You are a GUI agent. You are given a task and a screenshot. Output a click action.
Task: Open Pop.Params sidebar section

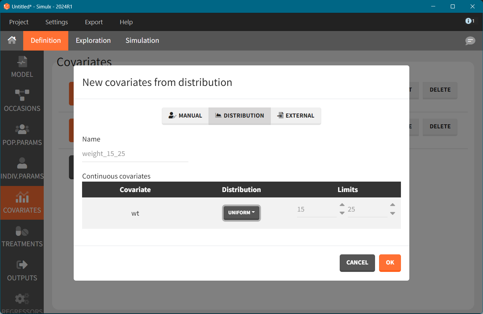pyautogui.click(x=22, y=135)
